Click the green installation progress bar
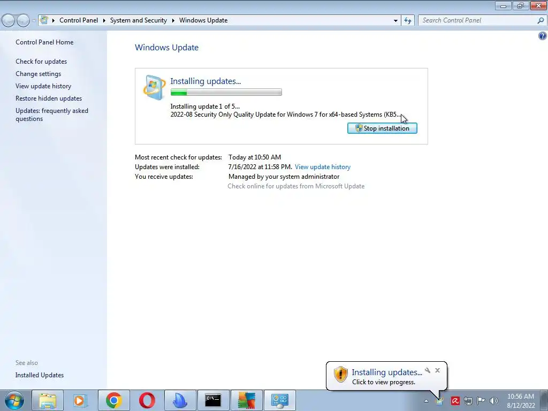This screenshot has width=548, height=411. (226, 92)
